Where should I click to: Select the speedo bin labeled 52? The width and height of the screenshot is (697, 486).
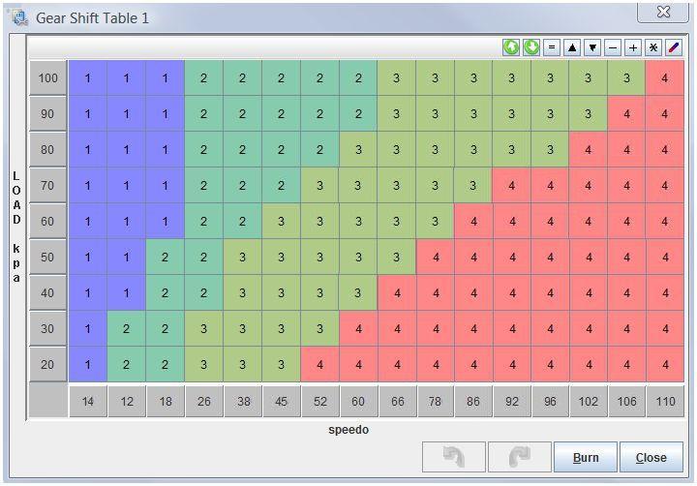320,402
